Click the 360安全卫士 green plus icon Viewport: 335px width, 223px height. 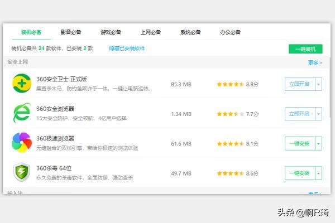[x=22, y=84]
